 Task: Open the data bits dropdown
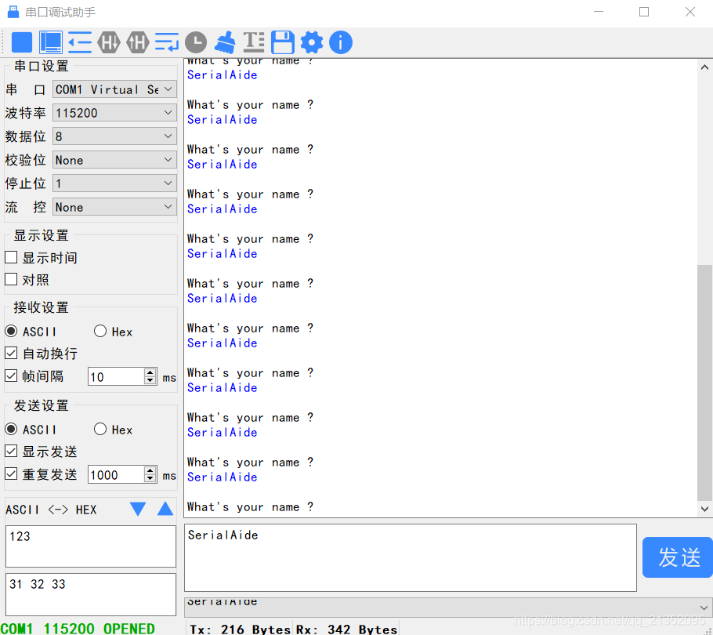114,136
